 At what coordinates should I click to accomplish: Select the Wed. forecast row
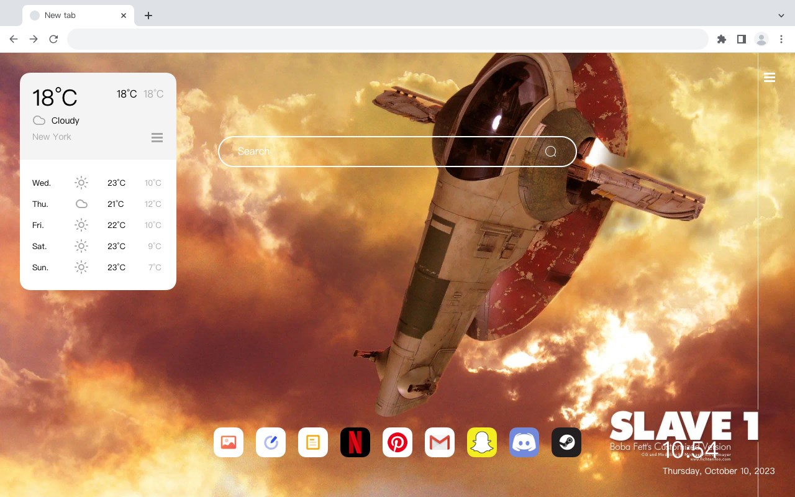[x=98, y=183]
